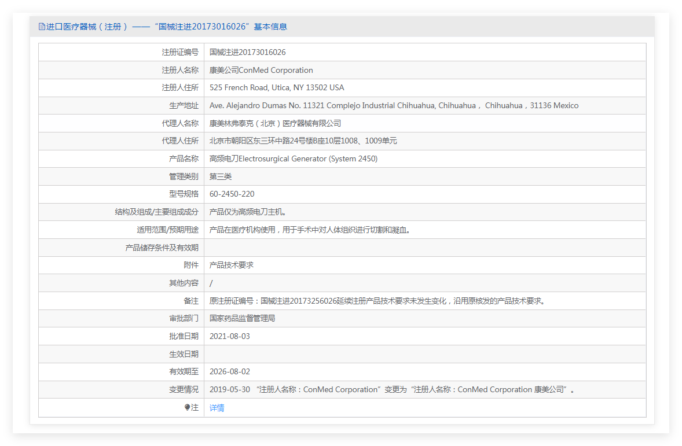The height and width of the screenshot is (446, 682).
Task: Select registration number value 国械注进20173016026
Action: 247,52
